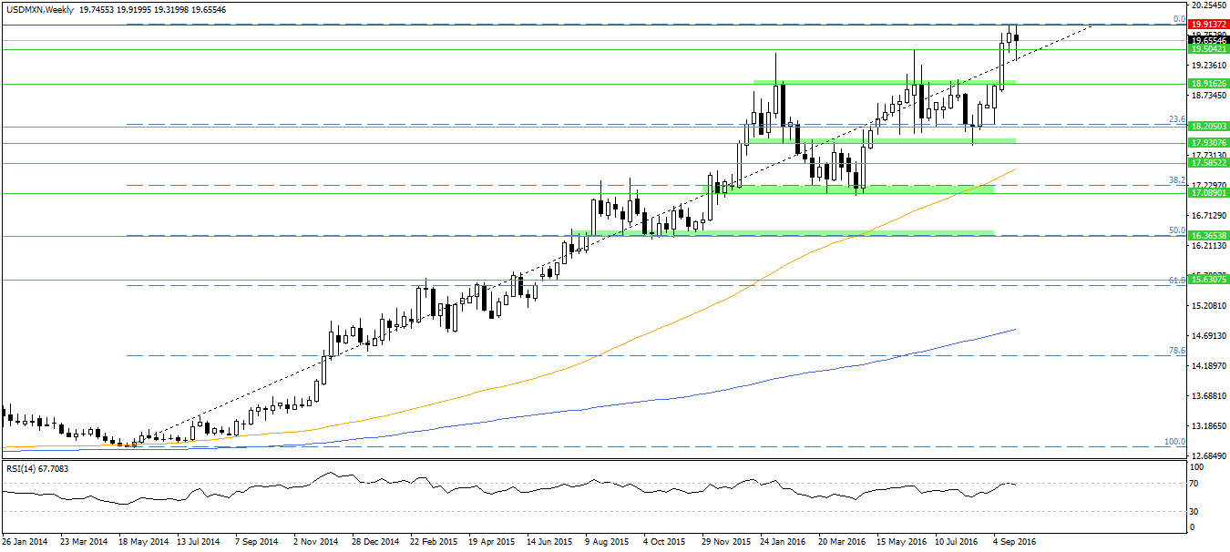The height and width of the screenshot is (552, 1230).
Task: Select the 15.63075 green level label
Action: [1209, 280]
